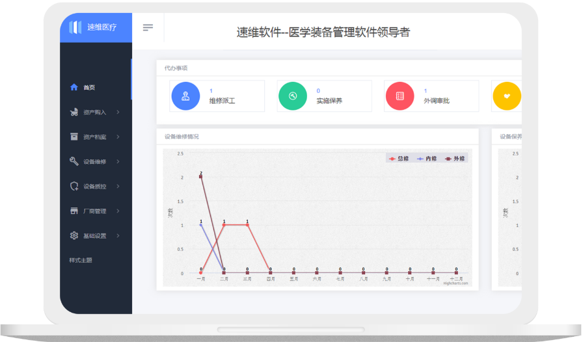This screenshot has height=342, width=583.
Task: Click the blue 维修派工 technician icon
Action: tap(185, 96)
